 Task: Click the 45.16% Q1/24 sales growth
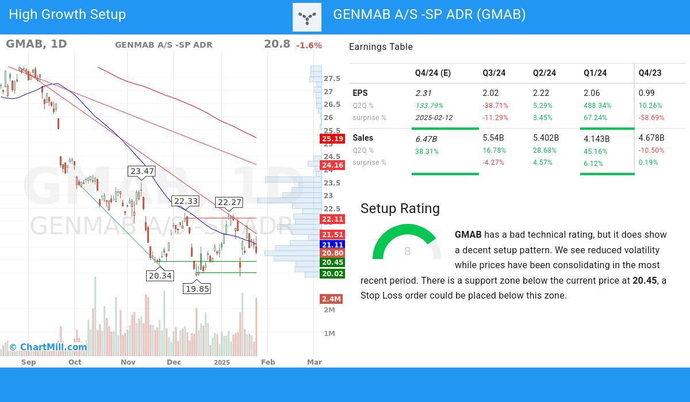(x=595, y=152)
